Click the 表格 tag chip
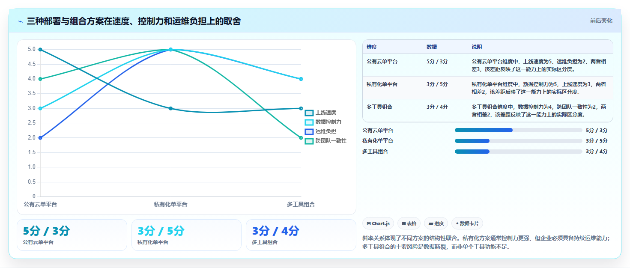Image resolution: width=630 pixels, height=268 pixels. pyautogui.click(x=409, y=223)
